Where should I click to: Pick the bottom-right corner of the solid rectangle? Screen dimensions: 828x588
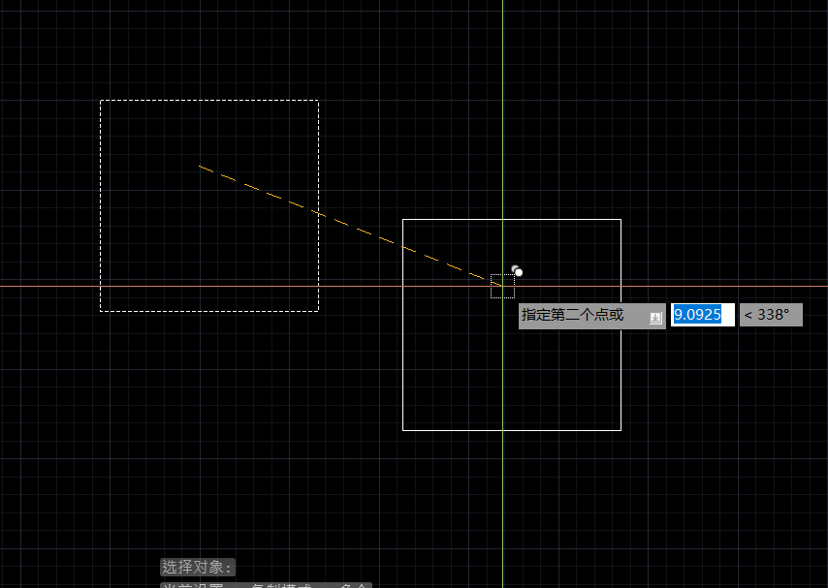coord(621,430)
